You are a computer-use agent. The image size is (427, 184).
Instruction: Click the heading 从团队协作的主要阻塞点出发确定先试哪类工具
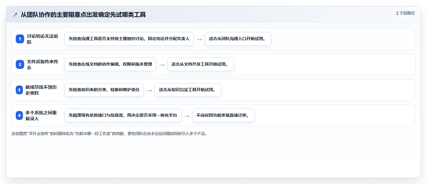(x=83, y=15)
